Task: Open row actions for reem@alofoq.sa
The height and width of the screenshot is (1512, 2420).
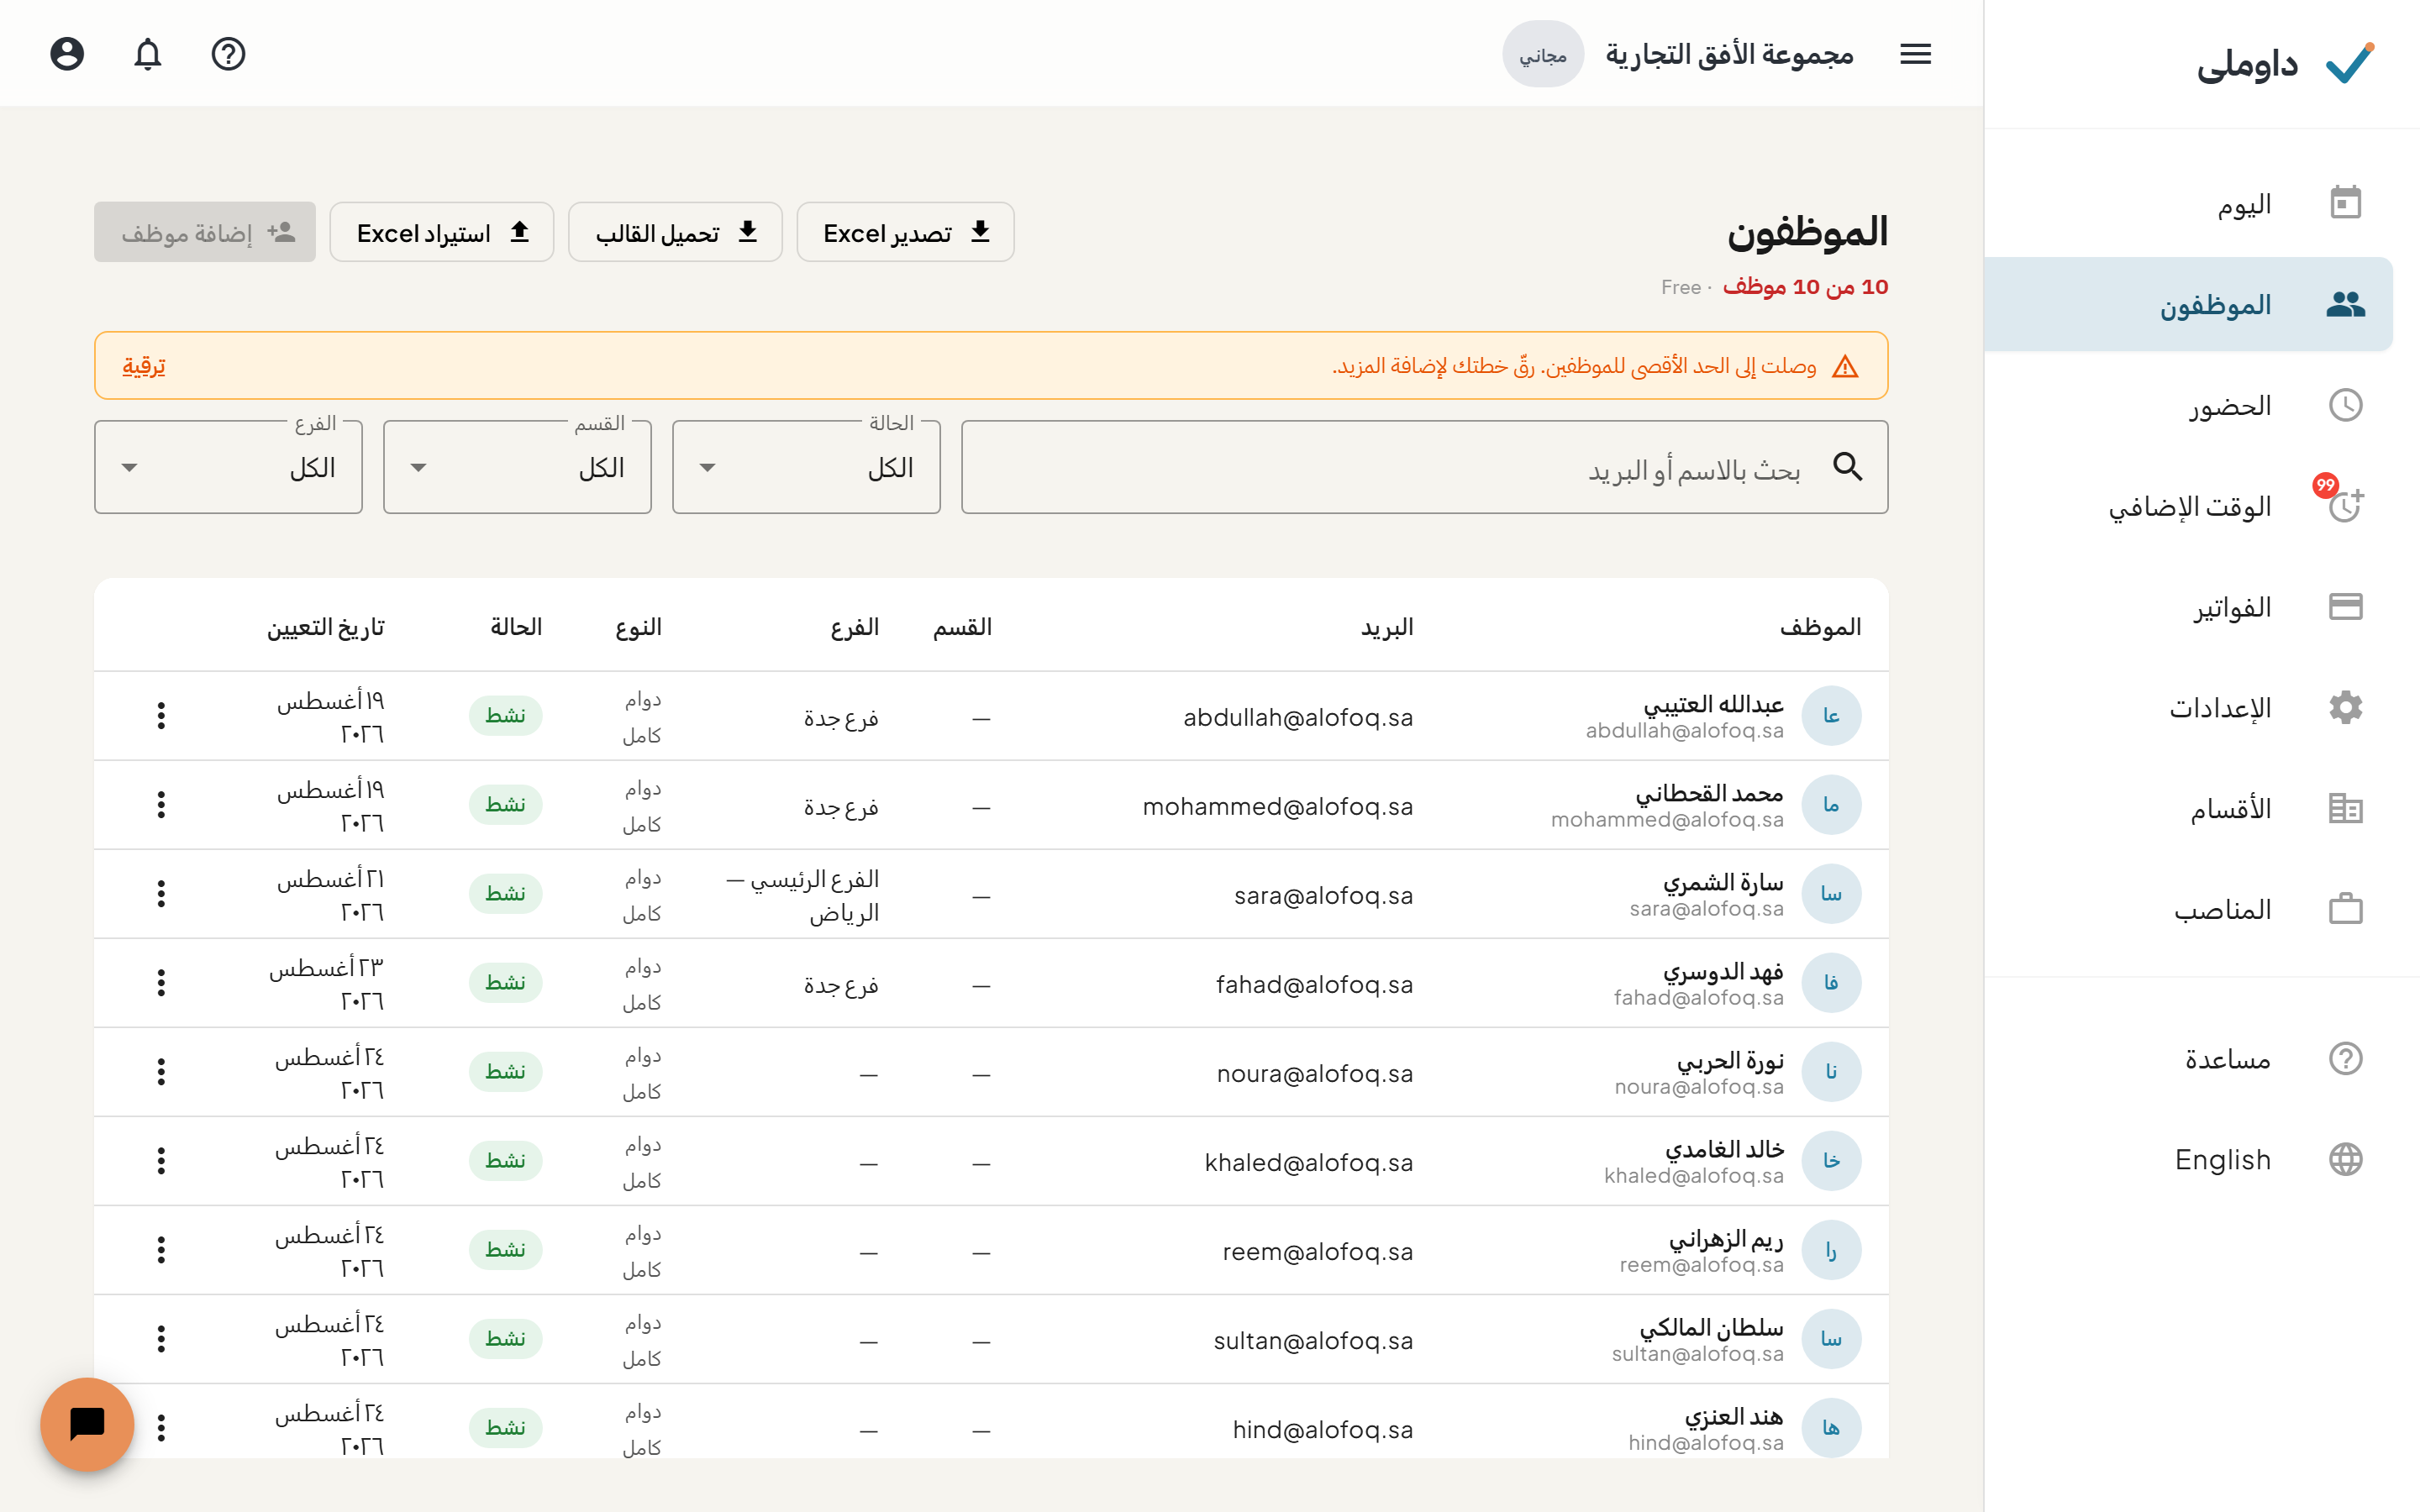Action: (161, 1249)
